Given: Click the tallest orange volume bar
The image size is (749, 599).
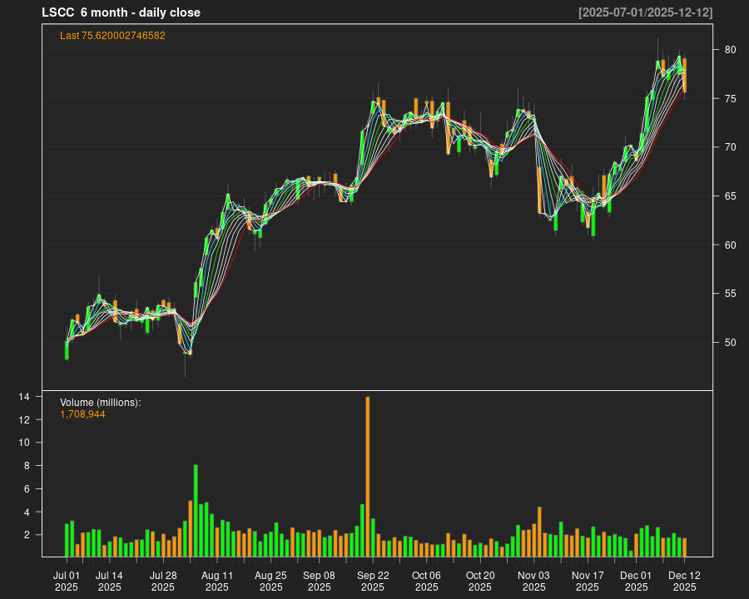Looking at the screenshot, I should 367,477.
